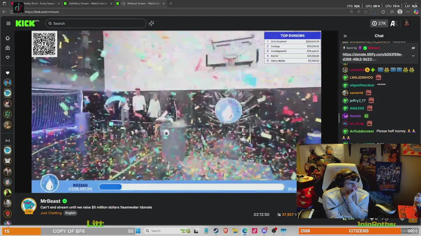Open Brave browser from the taskbar
The image size is (421, 236).
[226, 231]
